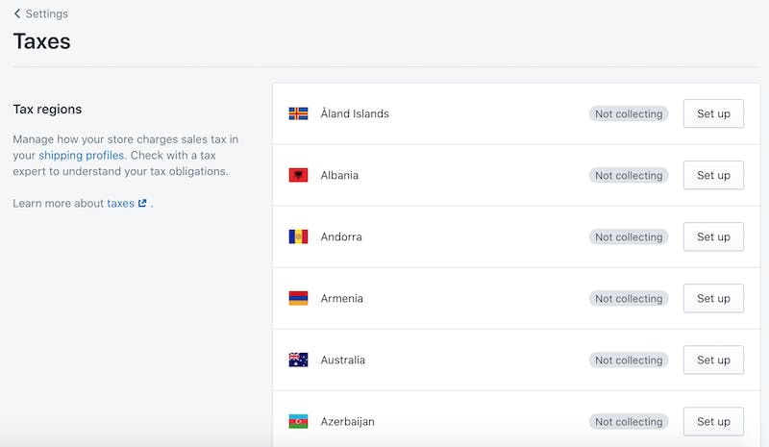
Task: Set up taxes for Australia
Action: point(713,360)
